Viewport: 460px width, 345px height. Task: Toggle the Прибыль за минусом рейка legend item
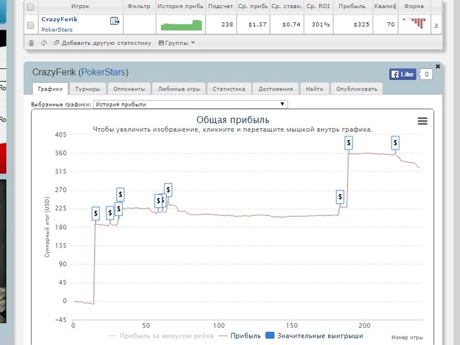[x=160, y=336]
